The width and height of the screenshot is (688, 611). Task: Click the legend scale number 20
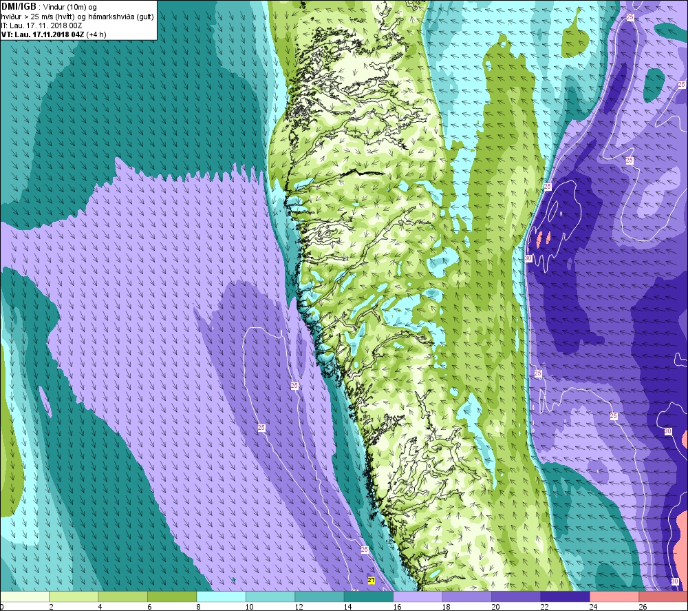[495, 607]
